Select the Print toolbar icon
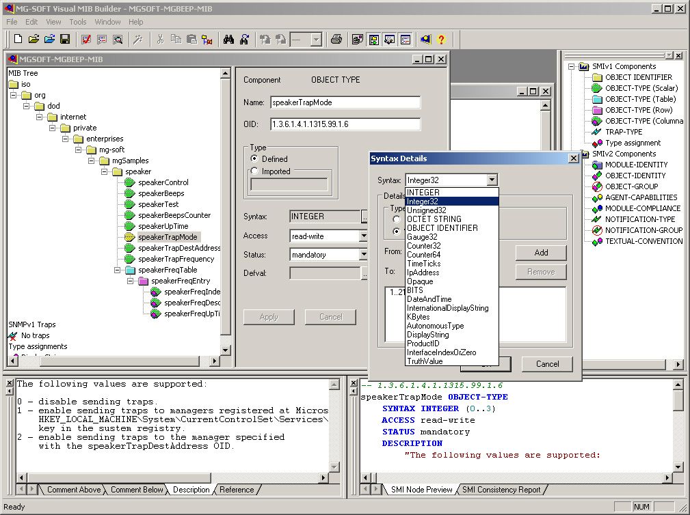The height and width of the screenshot is (515, 690). [x=335, y=39]
